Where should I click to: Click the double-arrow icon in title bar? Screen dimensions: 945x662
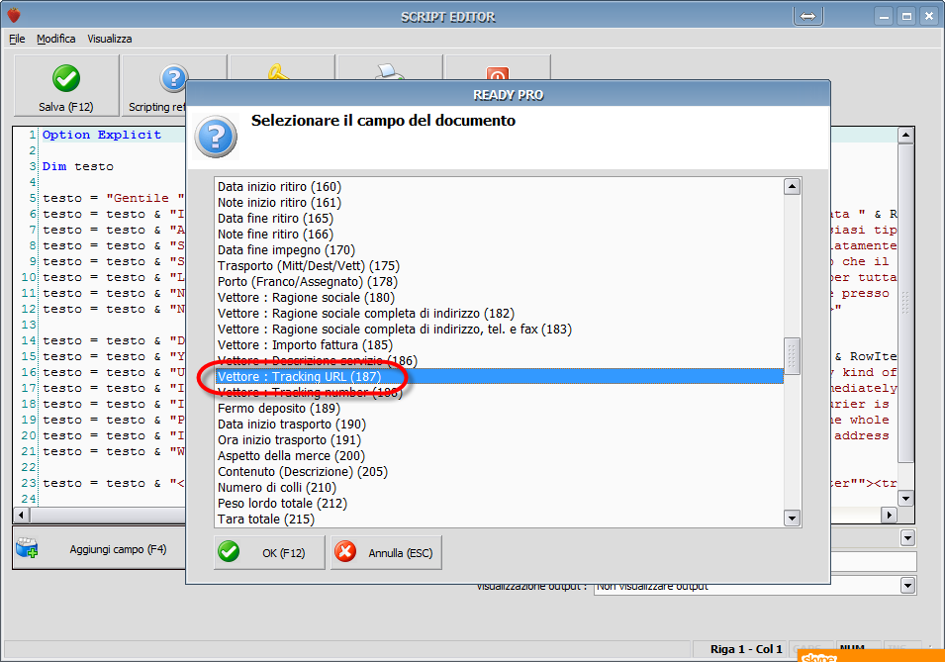[808, 16]
